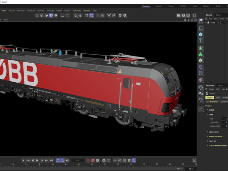Click the viewport zoom/dolly icon
228x171 pixels.
[x=189, y=20]
